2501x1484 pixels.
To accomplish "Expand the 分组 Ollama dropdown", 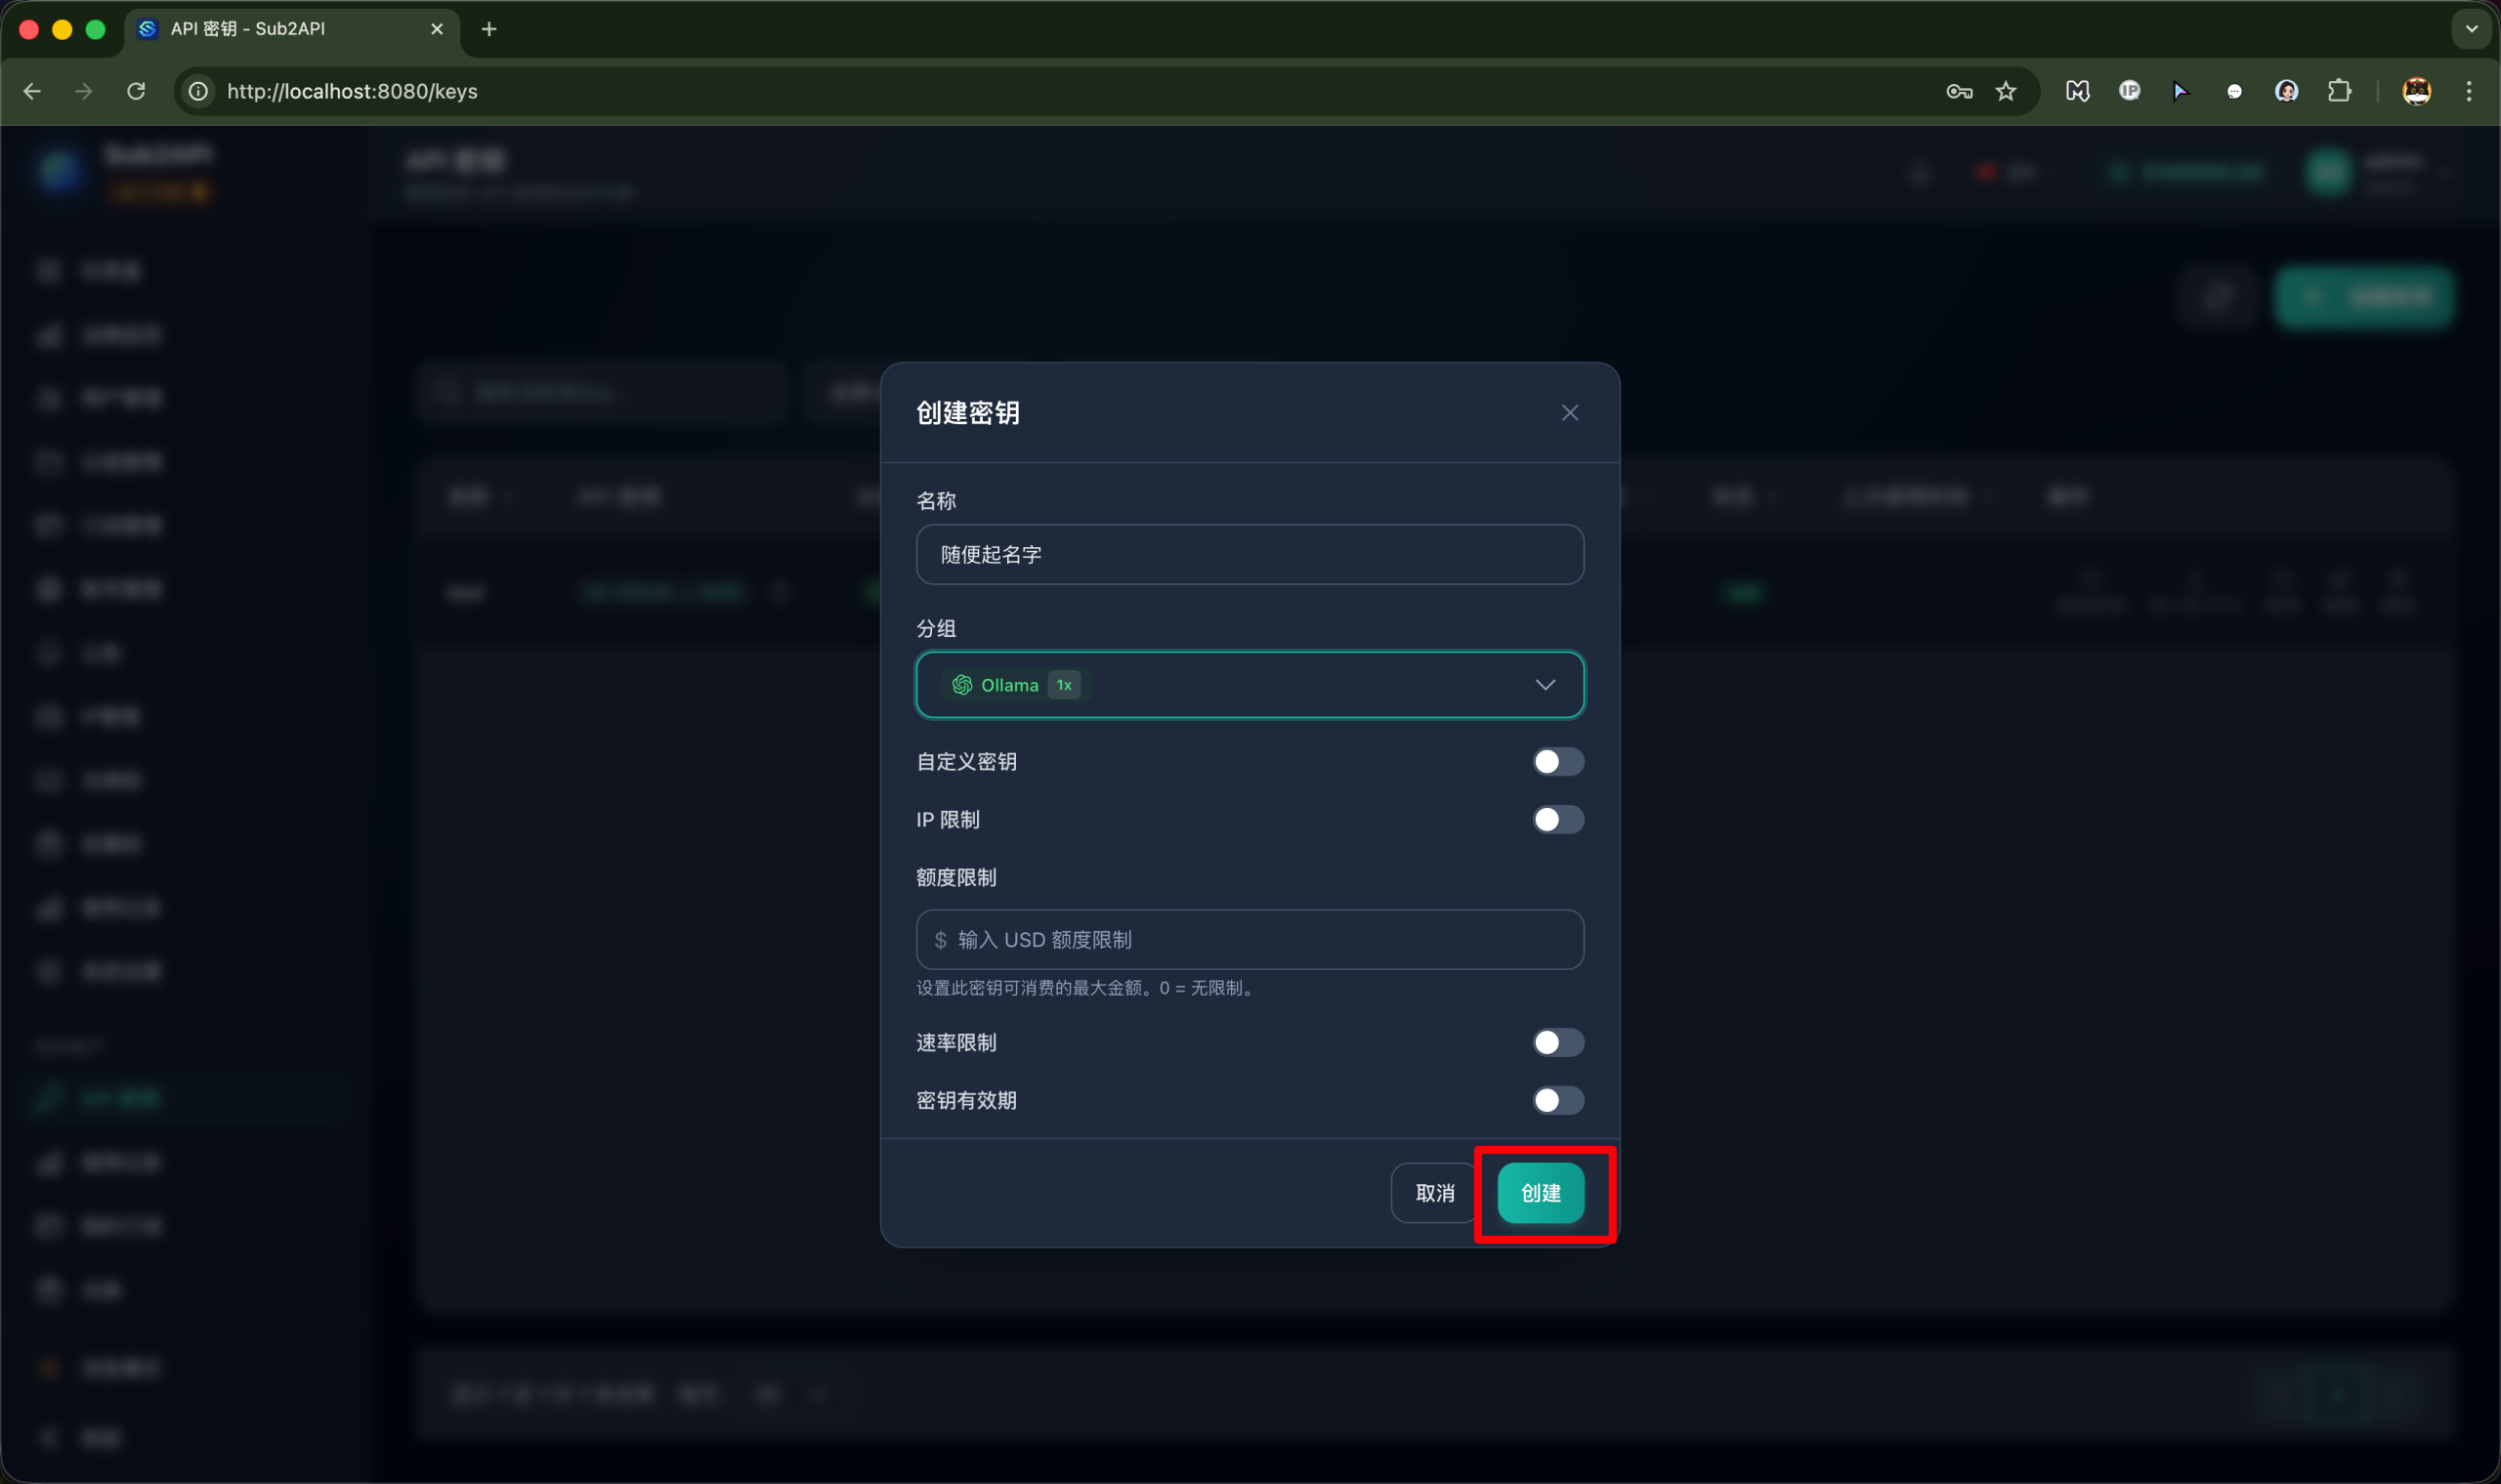I will [x=1249, y=685].
